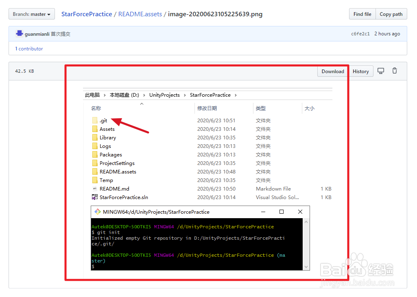The image size is (417, 297).
Task: Click the Copy path button
Action: pyautogui.click(x=391, y=13)
